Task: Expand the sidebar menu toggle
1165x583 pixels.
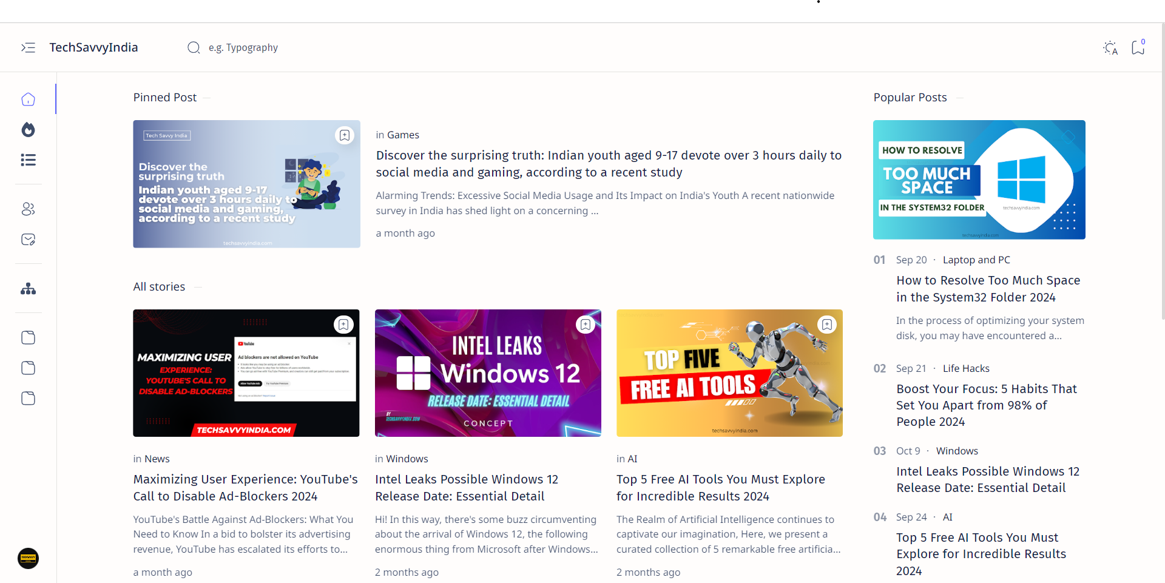Action: pos(28,47)
